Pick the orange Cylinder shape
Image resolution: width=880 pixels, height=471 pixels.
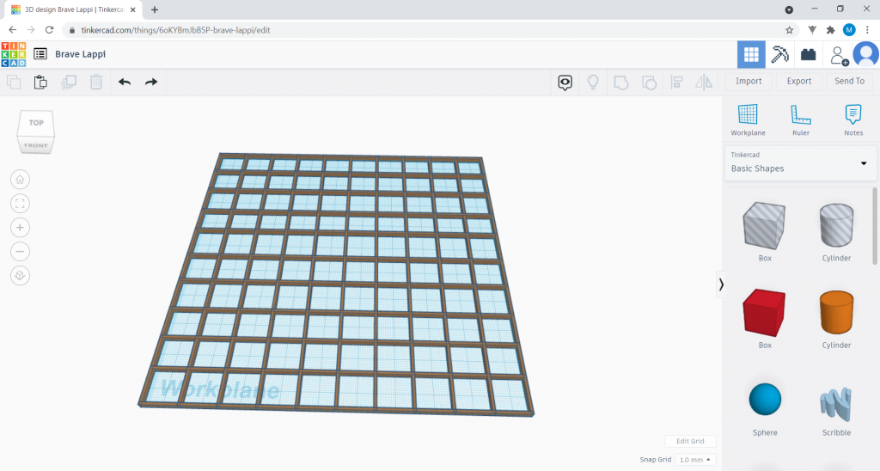click(x=836, y=312)
